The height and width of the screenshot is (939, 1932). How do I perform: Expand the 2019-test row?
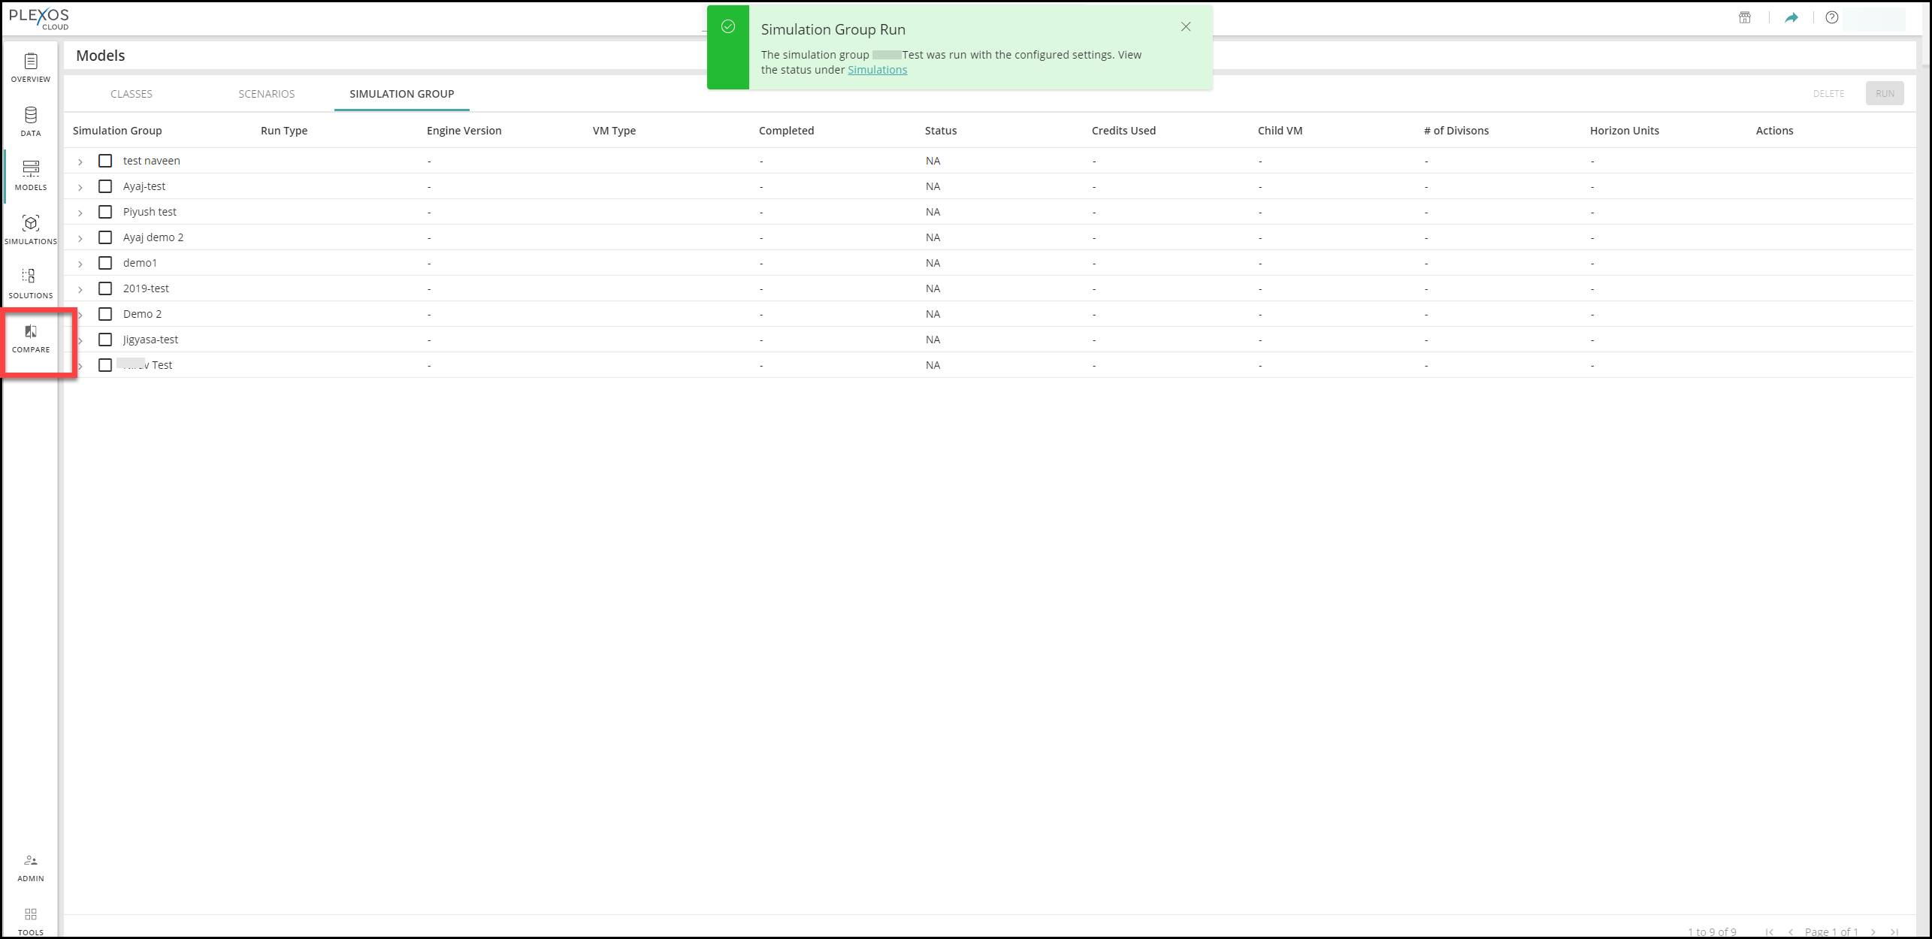(x=80, y=289)
